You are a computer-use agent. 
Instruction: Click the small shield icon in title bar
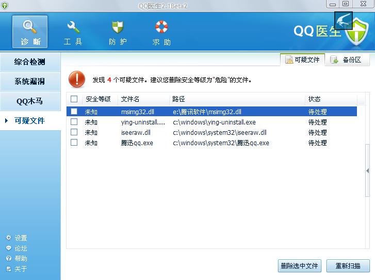(x=5, y=6)
